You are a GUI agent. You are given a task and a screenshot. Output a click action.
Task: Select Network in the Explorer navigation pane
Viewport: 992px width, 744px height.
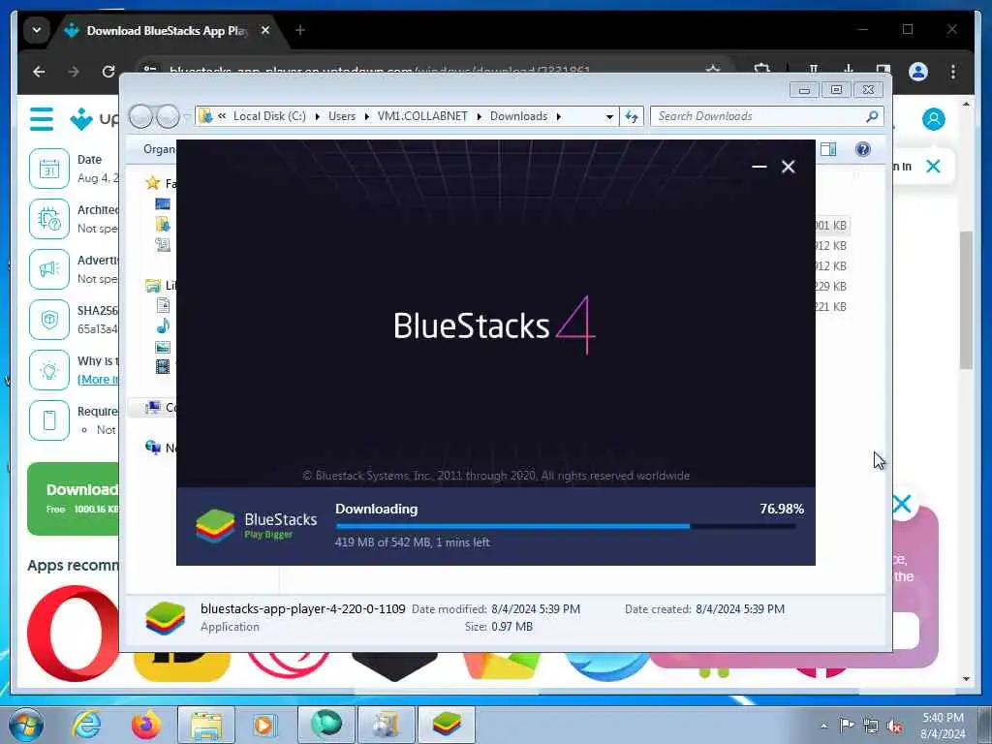pos(152,448)
